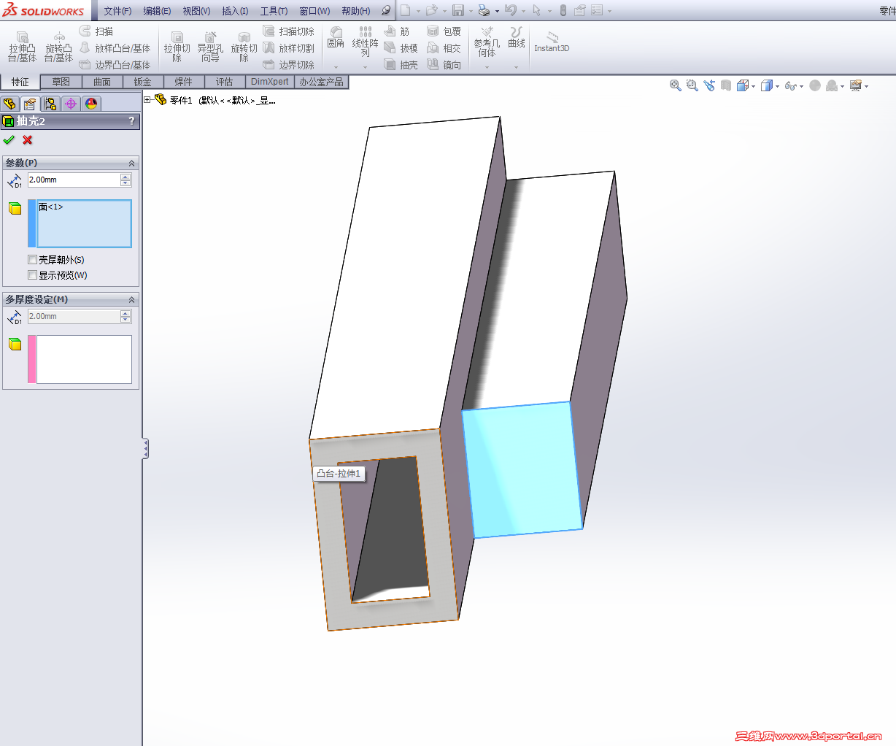The image size is (896, 746).
Task: Click the faces to remove box 面<1>
Action: click(x=84, y=224)
